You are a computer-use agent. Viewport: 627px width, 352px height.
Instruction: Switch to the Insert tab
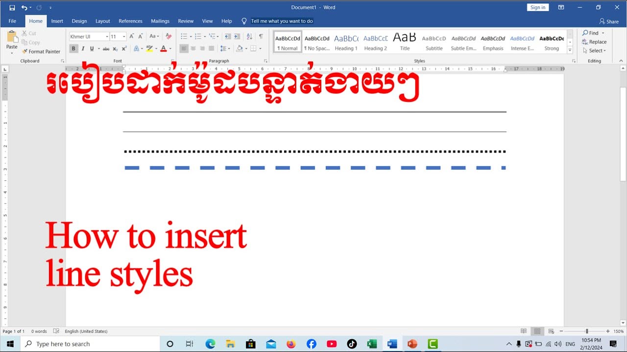click(57, 21)
